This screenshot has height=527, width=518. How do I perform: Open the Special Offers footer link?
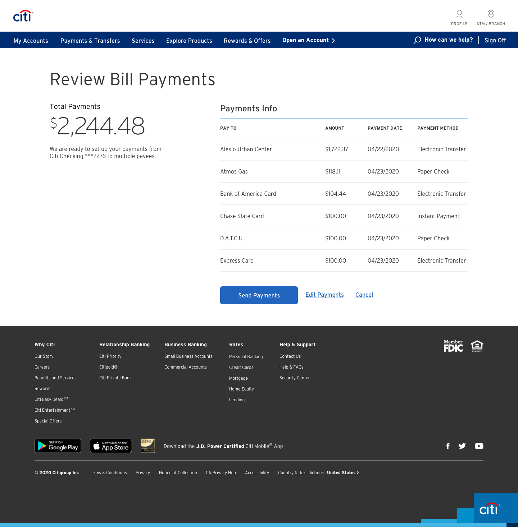[x=48, y=421]
